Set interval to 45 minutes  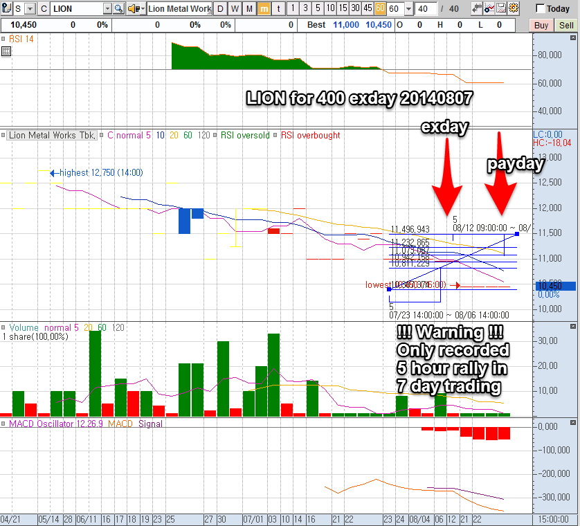point(368,8)
